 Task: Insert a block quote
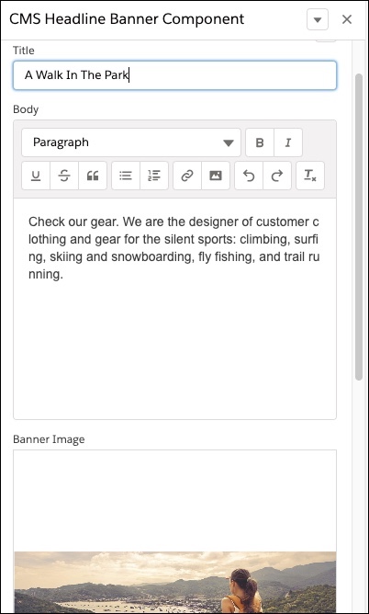point(93,176)
